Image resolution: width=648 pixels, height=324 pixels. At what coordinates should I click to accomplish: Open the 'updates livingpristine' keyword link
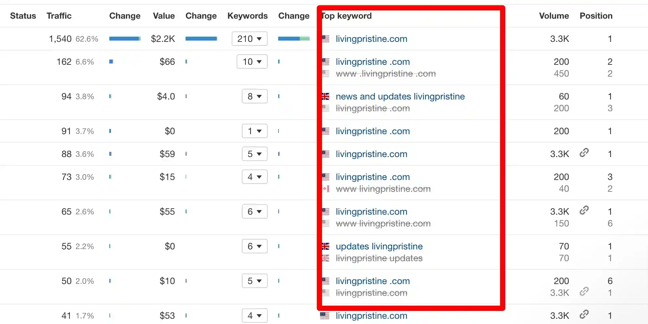point(379,246)
